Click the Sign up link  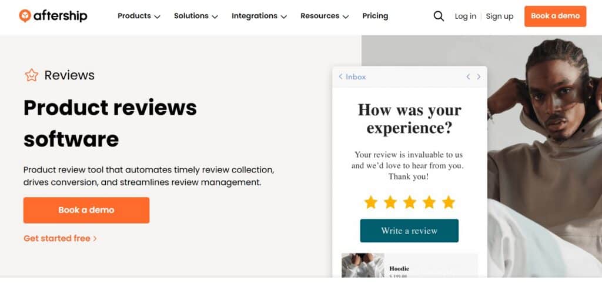click(x=500, y=16)
